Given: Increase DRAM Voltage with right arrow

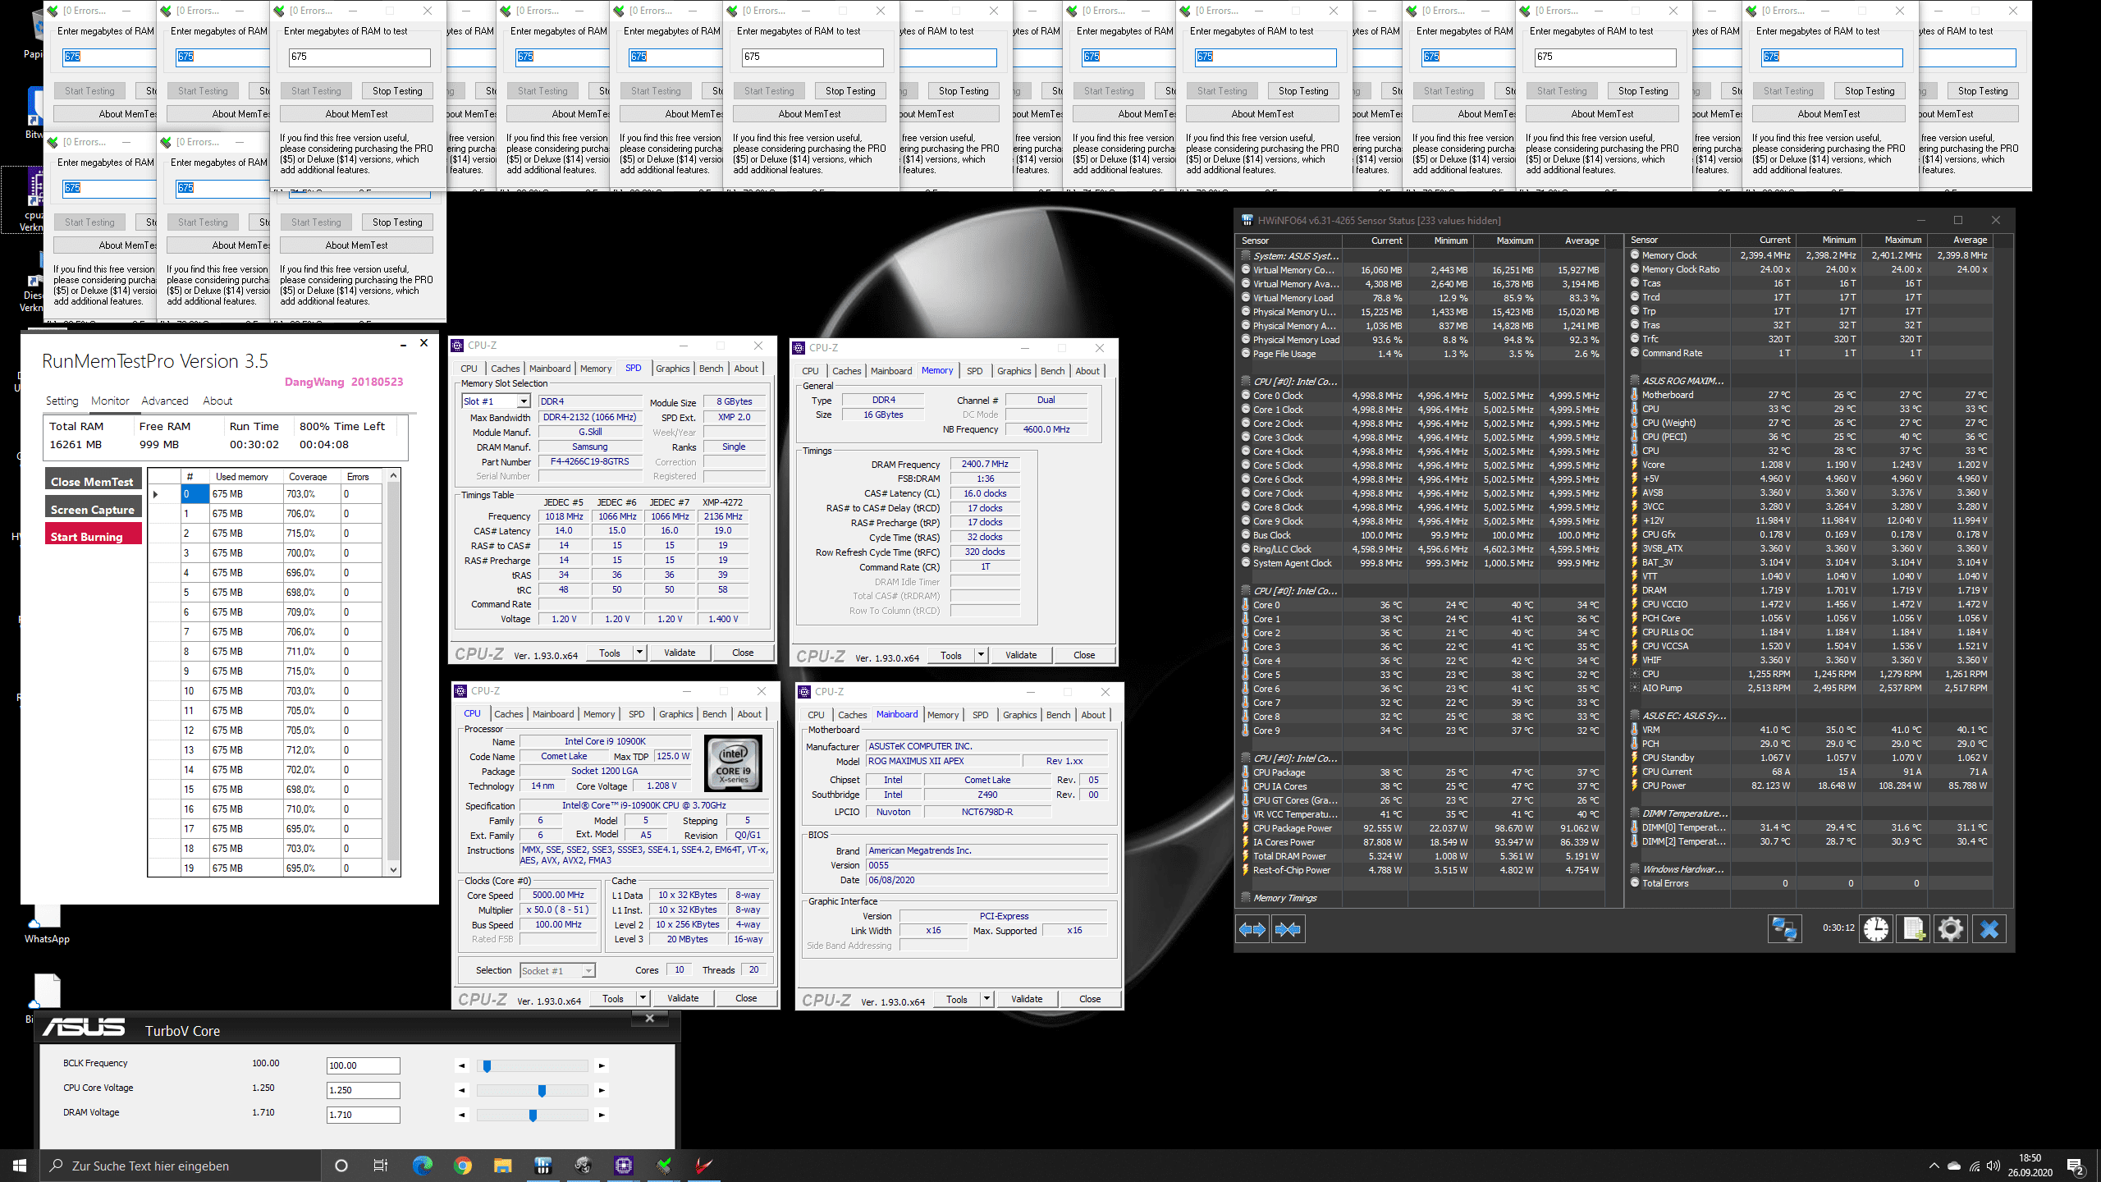Looking at the screenshot, I should click(x=602, y=1115).
